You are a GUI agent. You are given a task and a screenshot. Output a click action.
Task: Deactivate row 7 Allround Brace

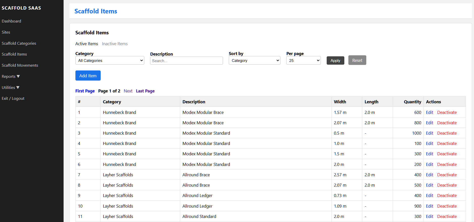[x=447, y=175]
